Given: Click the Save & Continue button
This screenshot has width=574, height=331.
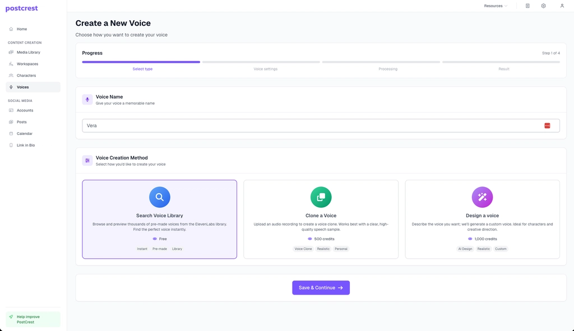Looking at the screenshot, I should point(321,287).
